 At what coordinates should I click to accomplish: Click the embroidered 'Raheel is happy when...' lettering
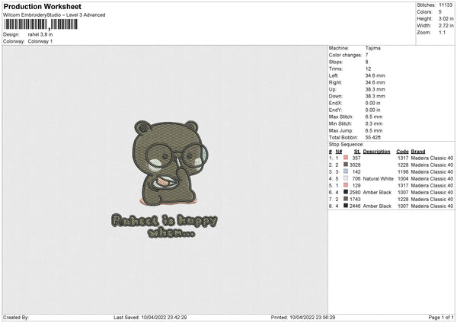coord(165,225)
